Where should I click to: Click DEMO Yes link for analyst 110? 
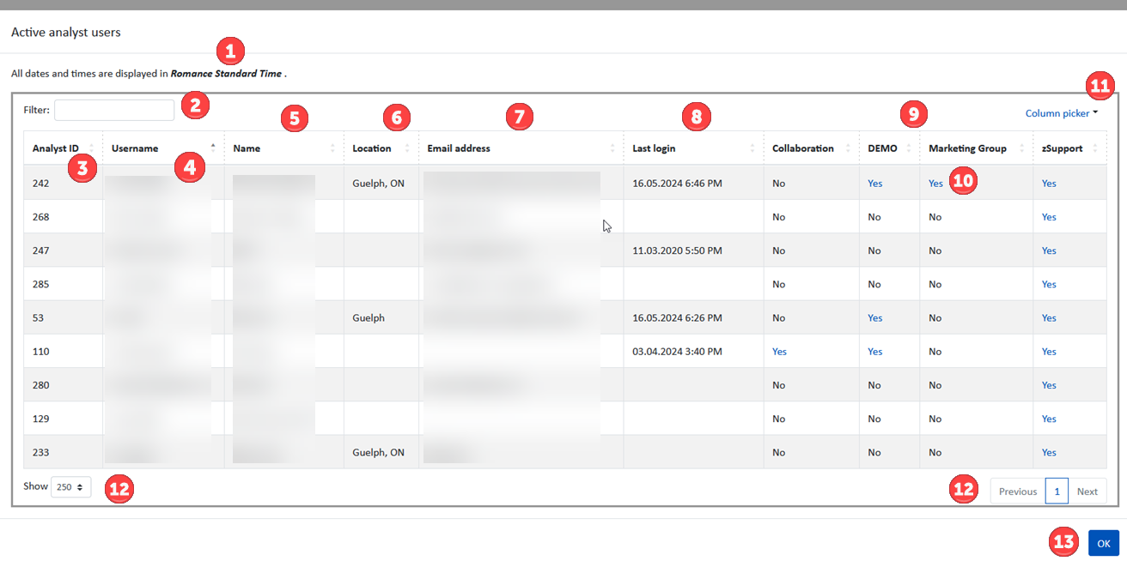pos(874,352)
